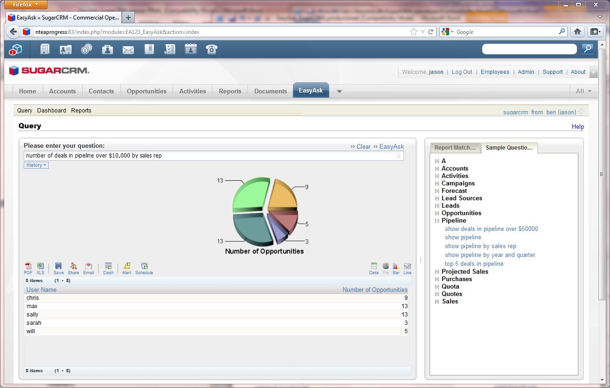
Task: Email the report using Email icon
Action: pos(88,269)
